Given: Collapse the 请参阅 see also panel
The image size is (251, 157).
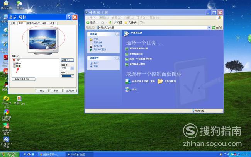Looking at the screenshot, I should [x=117, y=34].
